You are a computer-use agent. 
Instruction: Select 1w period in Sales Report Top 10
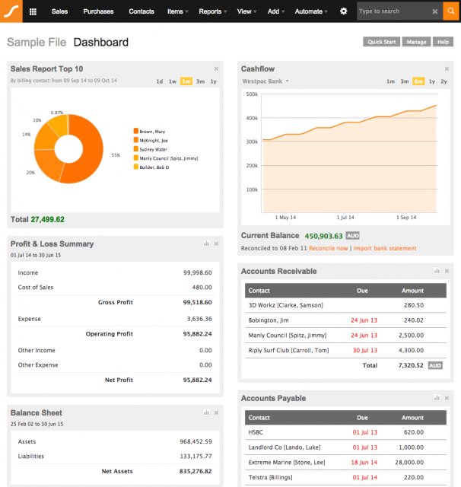(173, 81)
